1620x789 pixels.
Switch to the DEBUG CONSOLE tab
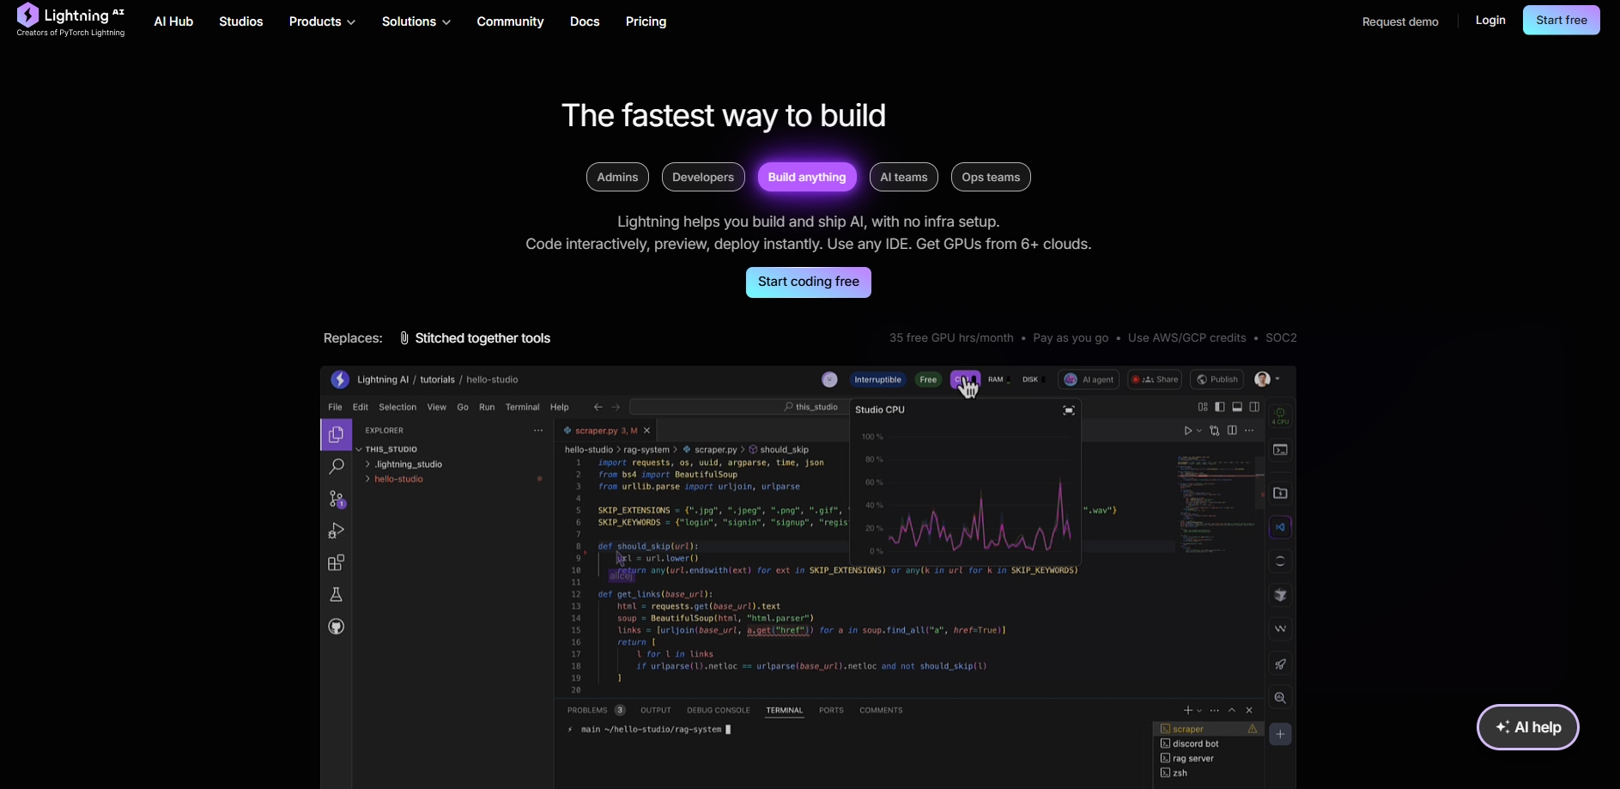[x=719, y=710]
